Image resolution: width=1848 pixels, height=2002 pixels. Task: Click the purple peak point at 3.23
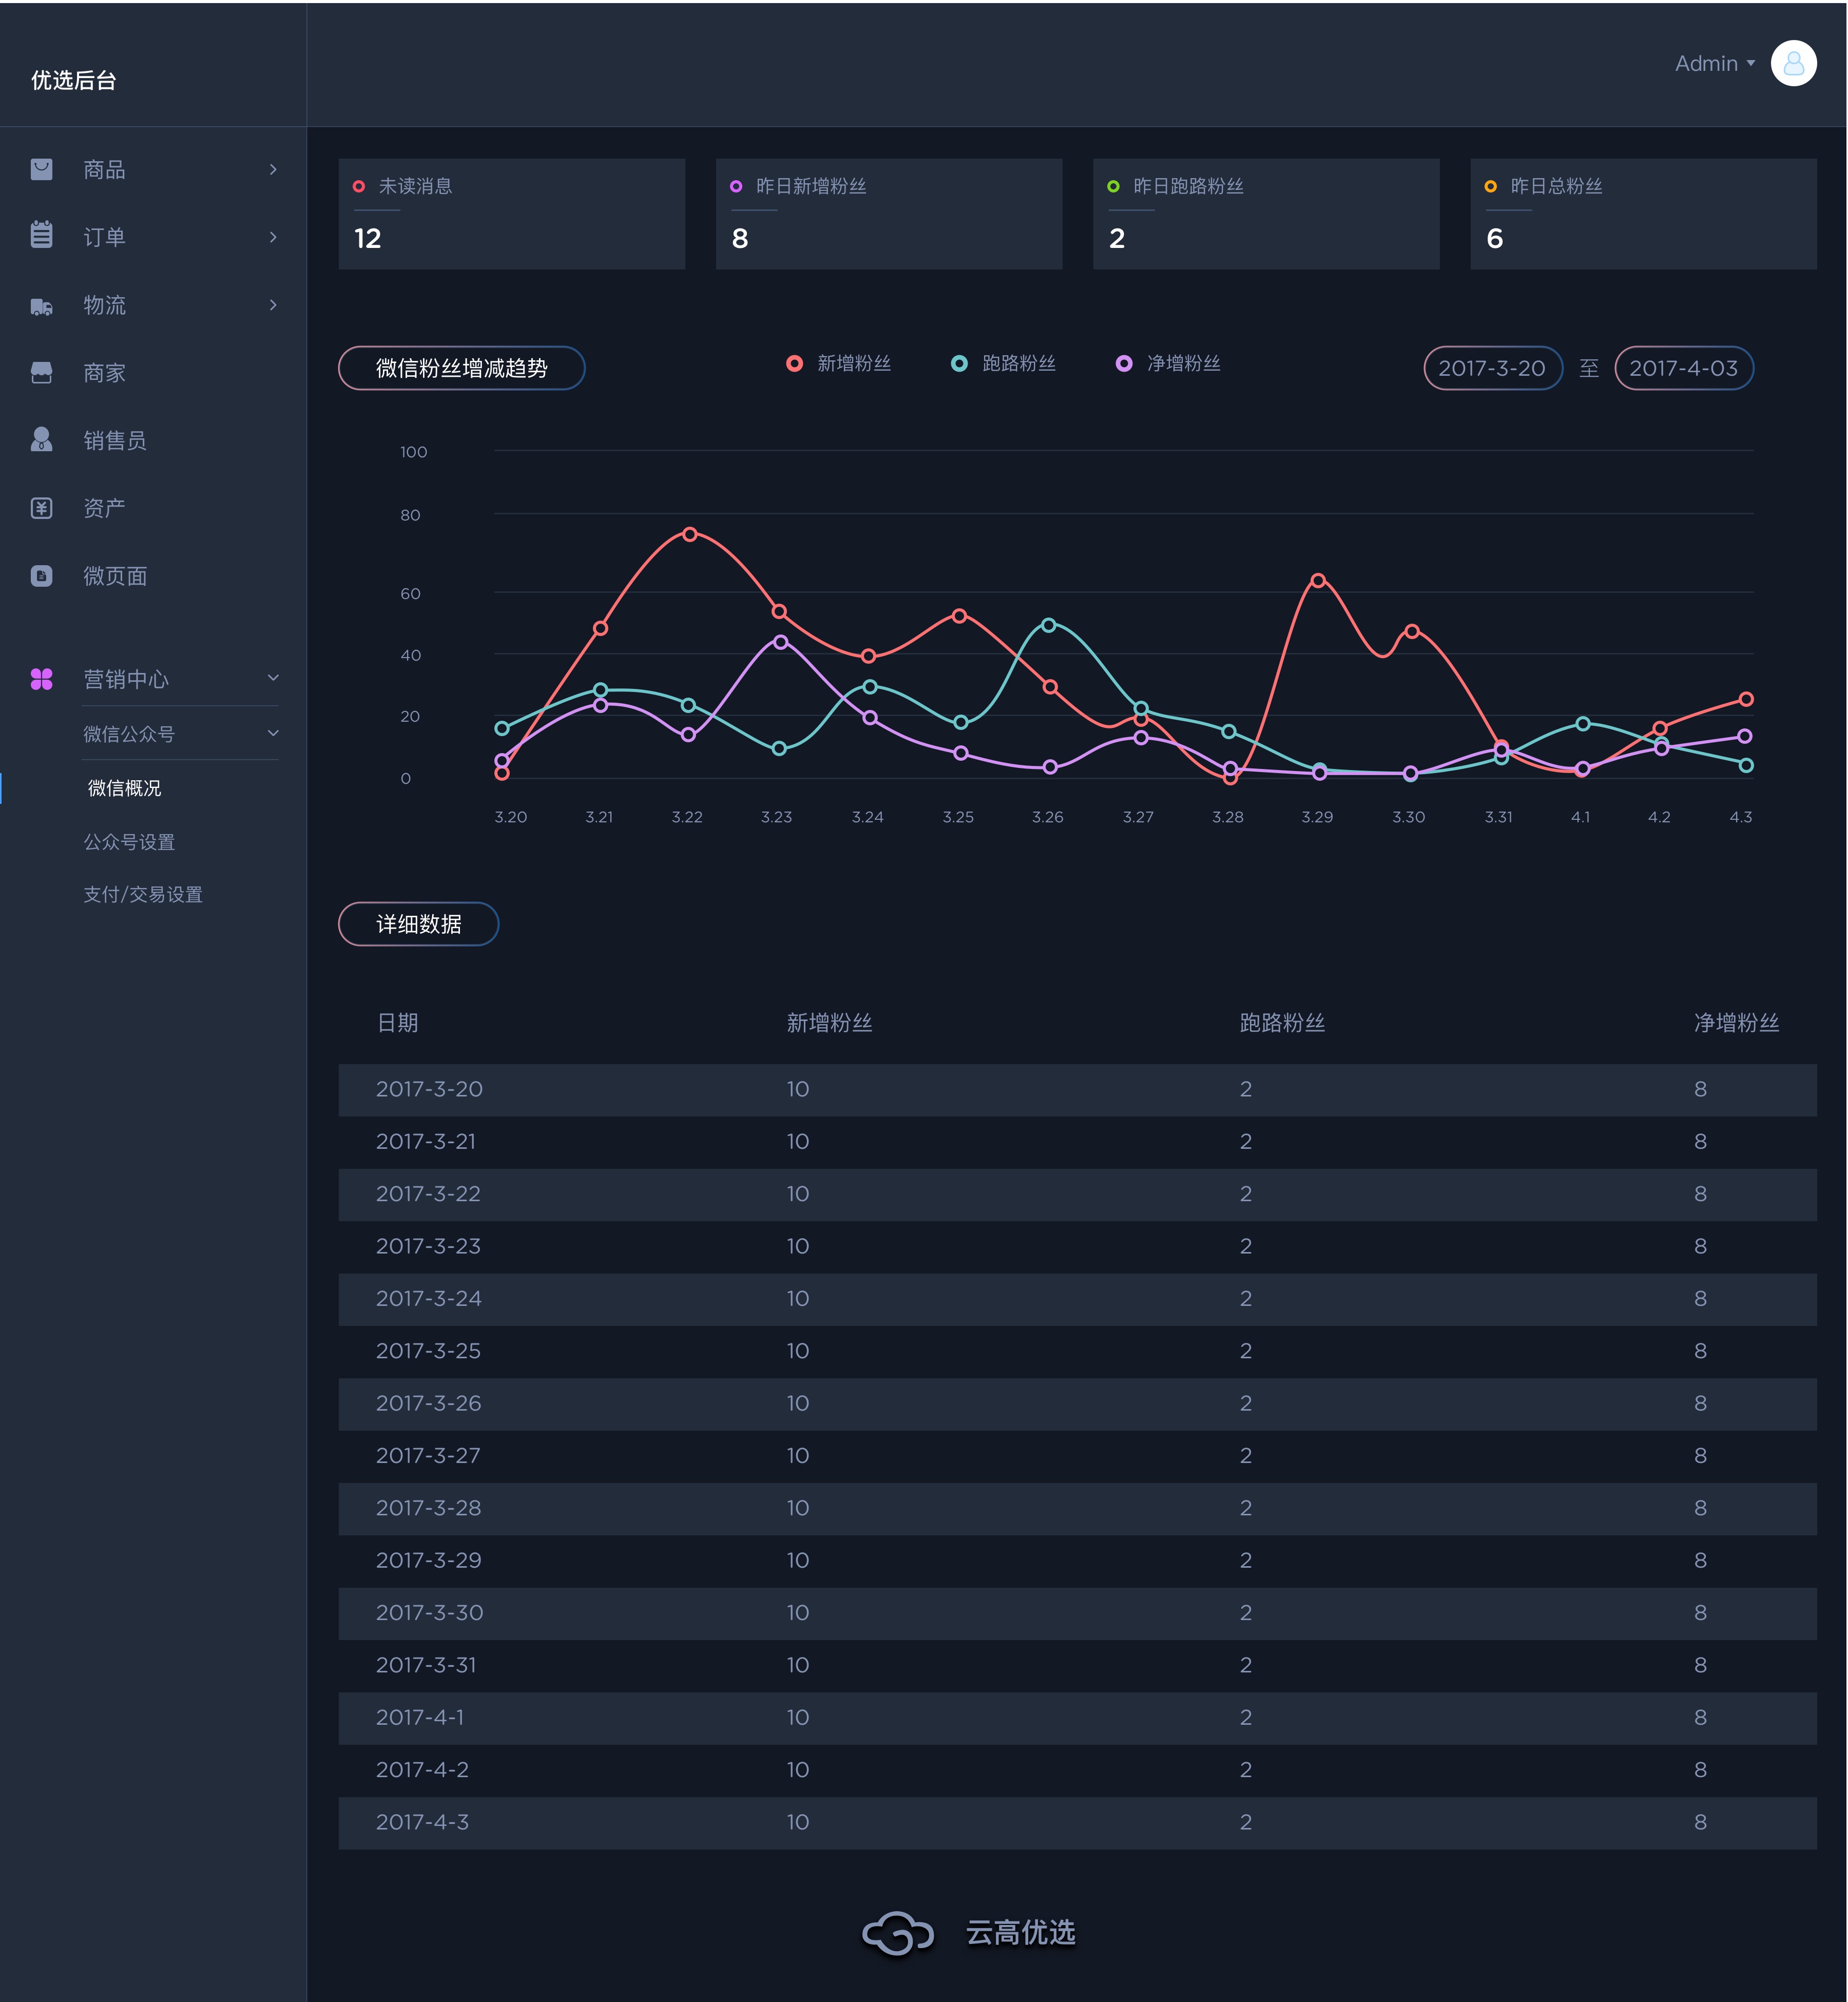point(780,642)
